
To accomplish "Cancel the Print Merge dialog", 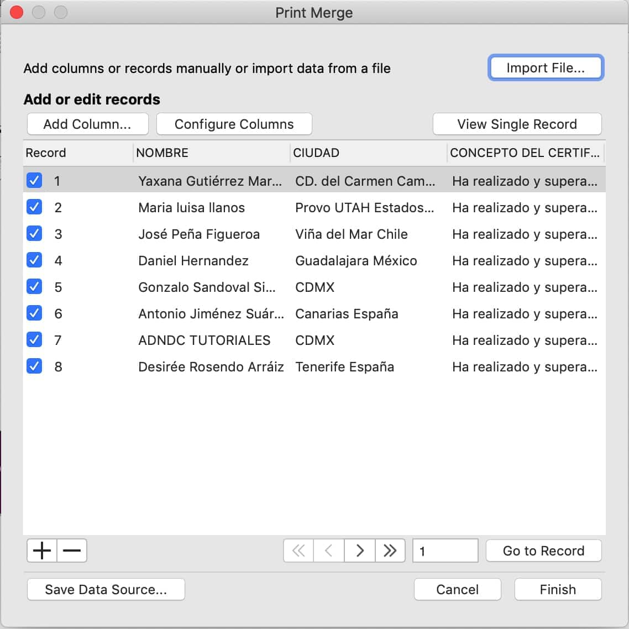I will click(457, 589).
